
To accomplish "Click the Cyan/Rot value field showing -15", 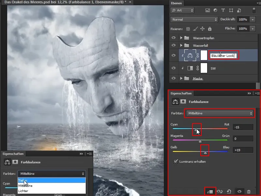I will click(x=243, y=127).
